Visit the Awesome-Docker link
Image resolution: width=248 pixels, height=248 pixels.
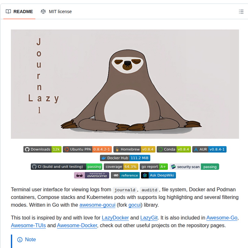77,225
